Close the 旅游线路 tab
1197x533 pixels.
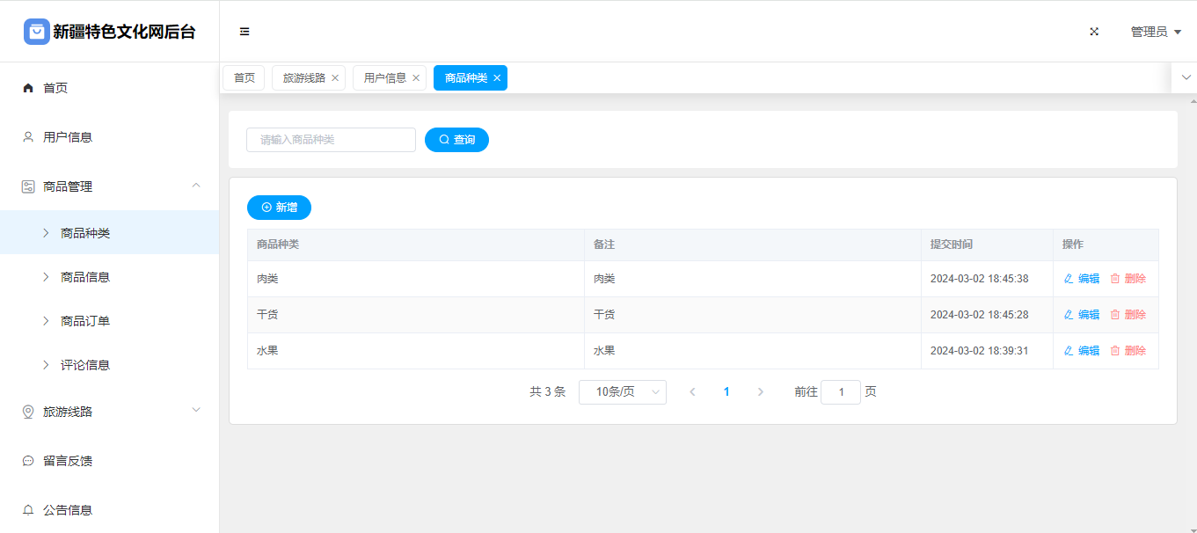click(335, 78)
